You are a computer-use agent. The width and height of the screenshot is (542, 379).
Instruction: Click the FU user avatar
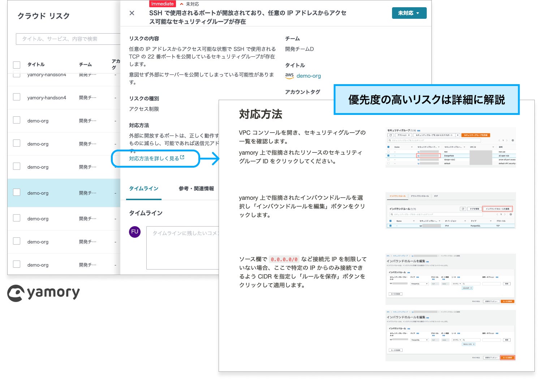(x=135, y=232)
